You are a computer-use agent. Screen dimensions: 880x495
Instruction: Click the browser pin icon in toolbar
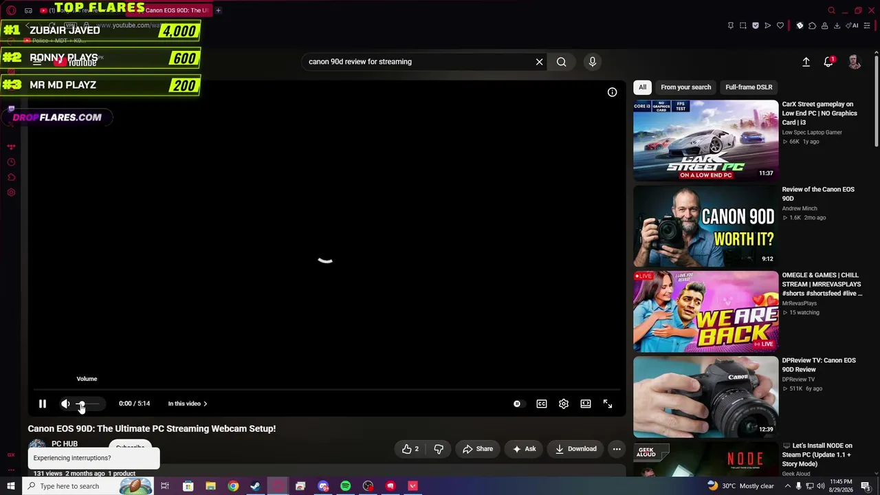coord(730,25)
